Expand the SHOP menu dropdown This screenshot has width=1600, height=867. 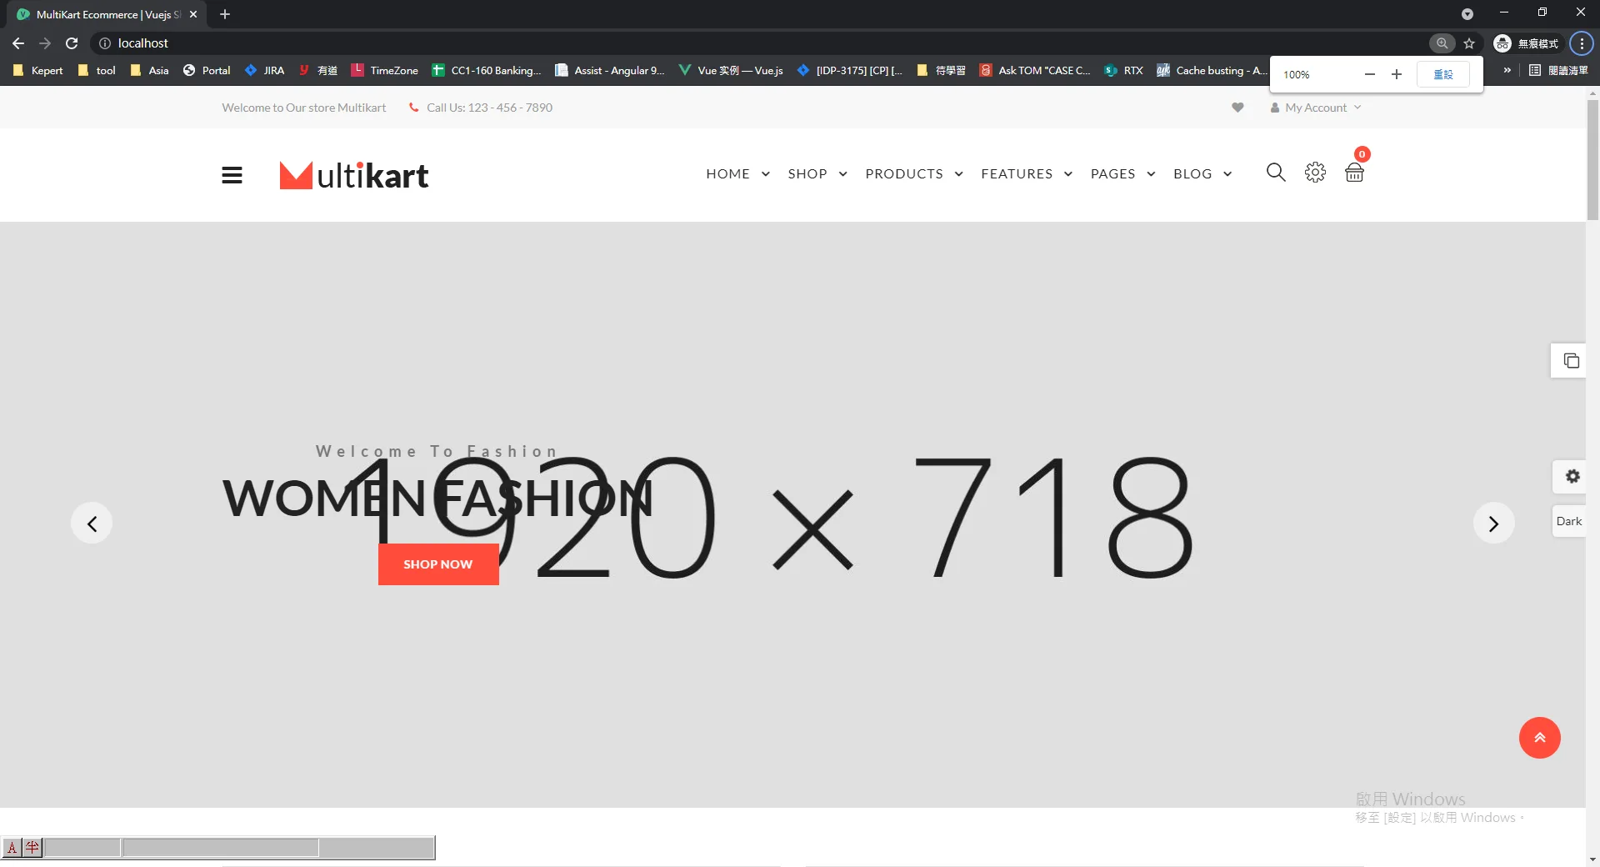(x=817, y=174)
